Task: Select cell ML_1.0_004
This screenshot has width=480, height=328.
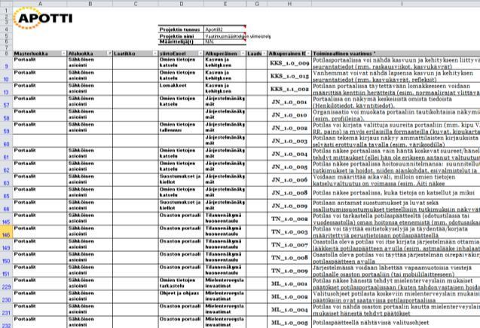Action: (289, 310)
